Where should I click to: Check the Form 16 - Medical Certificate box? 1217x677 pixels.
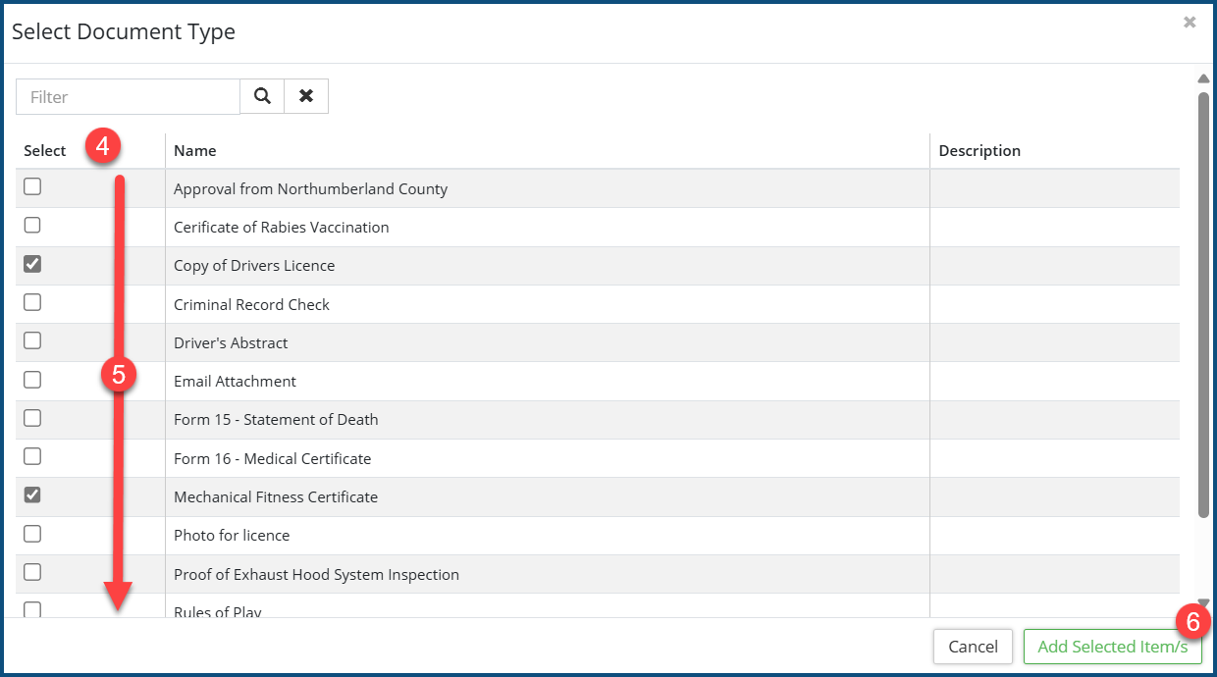click(32, 456)
